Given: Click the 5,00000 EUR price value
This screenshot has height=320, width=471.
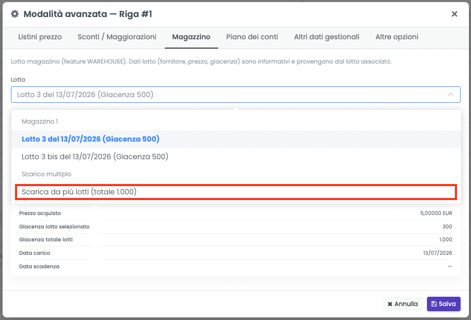Looking at the screenshot, I should [436, 213].
